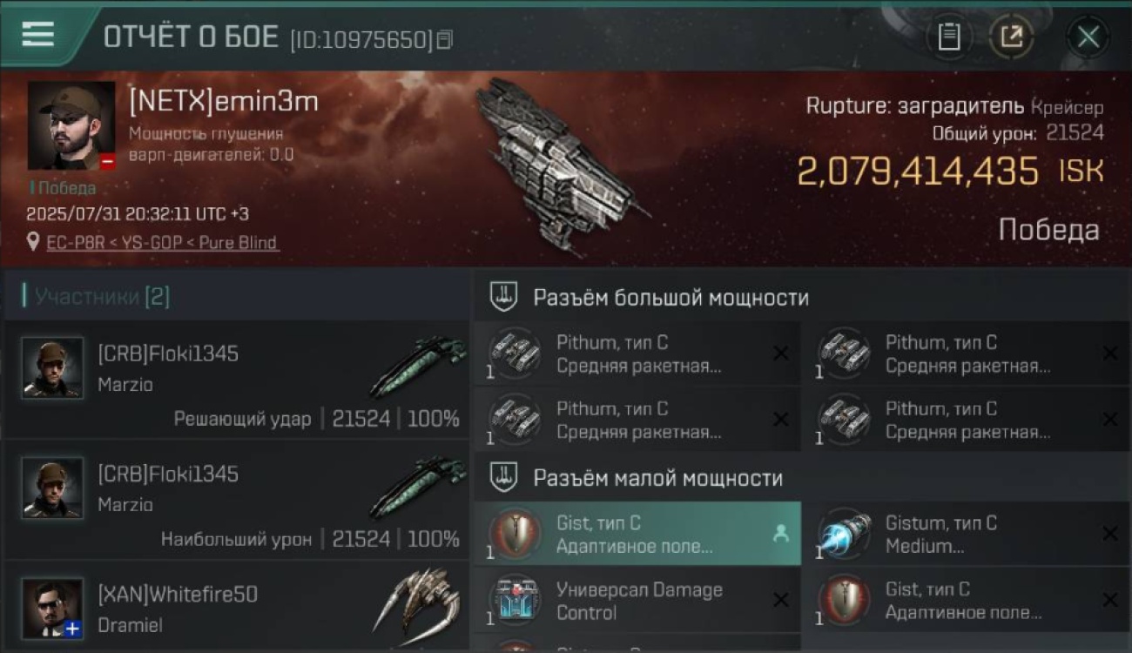Copy the battle report ID

tap(445, 39)
